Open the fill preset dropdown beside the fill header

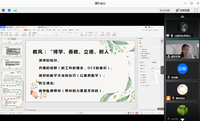tap(155, 47)
